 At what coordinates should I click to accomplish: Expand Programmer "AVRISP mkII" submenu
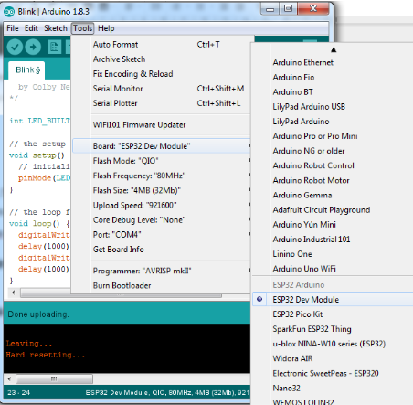tap(162, 271)
